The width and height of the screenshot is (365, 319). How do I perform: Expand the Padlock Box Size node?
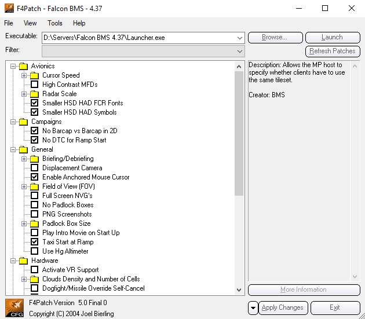24,224
